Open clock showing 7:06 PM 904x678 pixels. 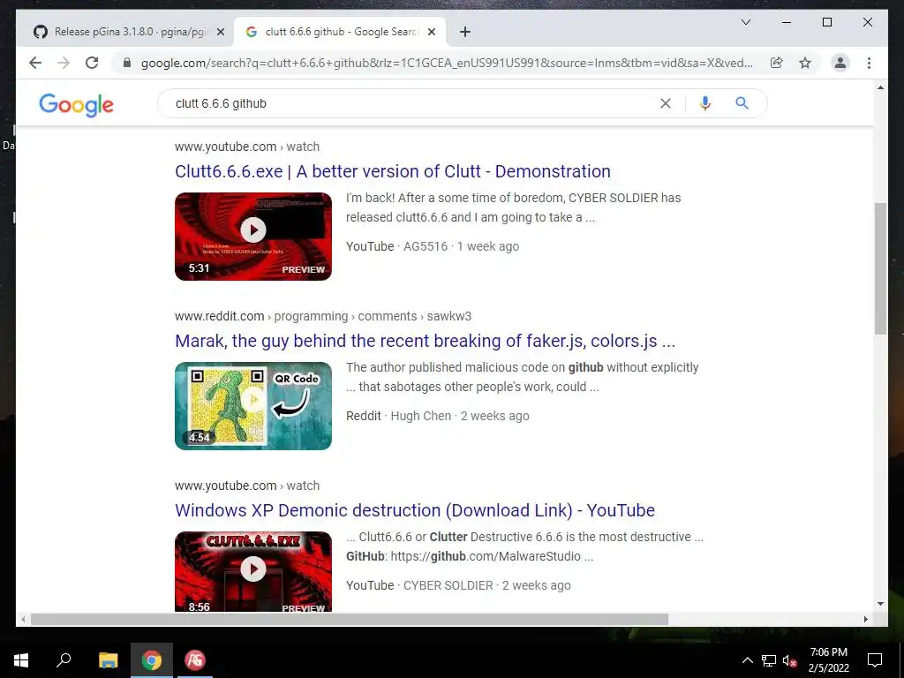point(828,660)
